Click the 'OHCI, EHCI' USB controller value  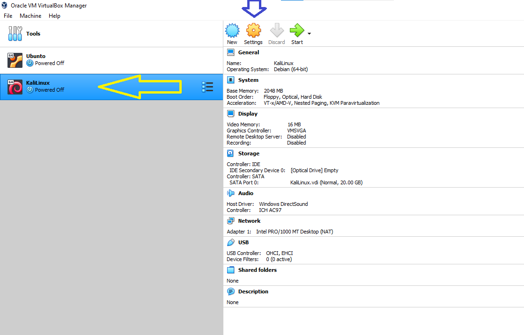point(280,253)
